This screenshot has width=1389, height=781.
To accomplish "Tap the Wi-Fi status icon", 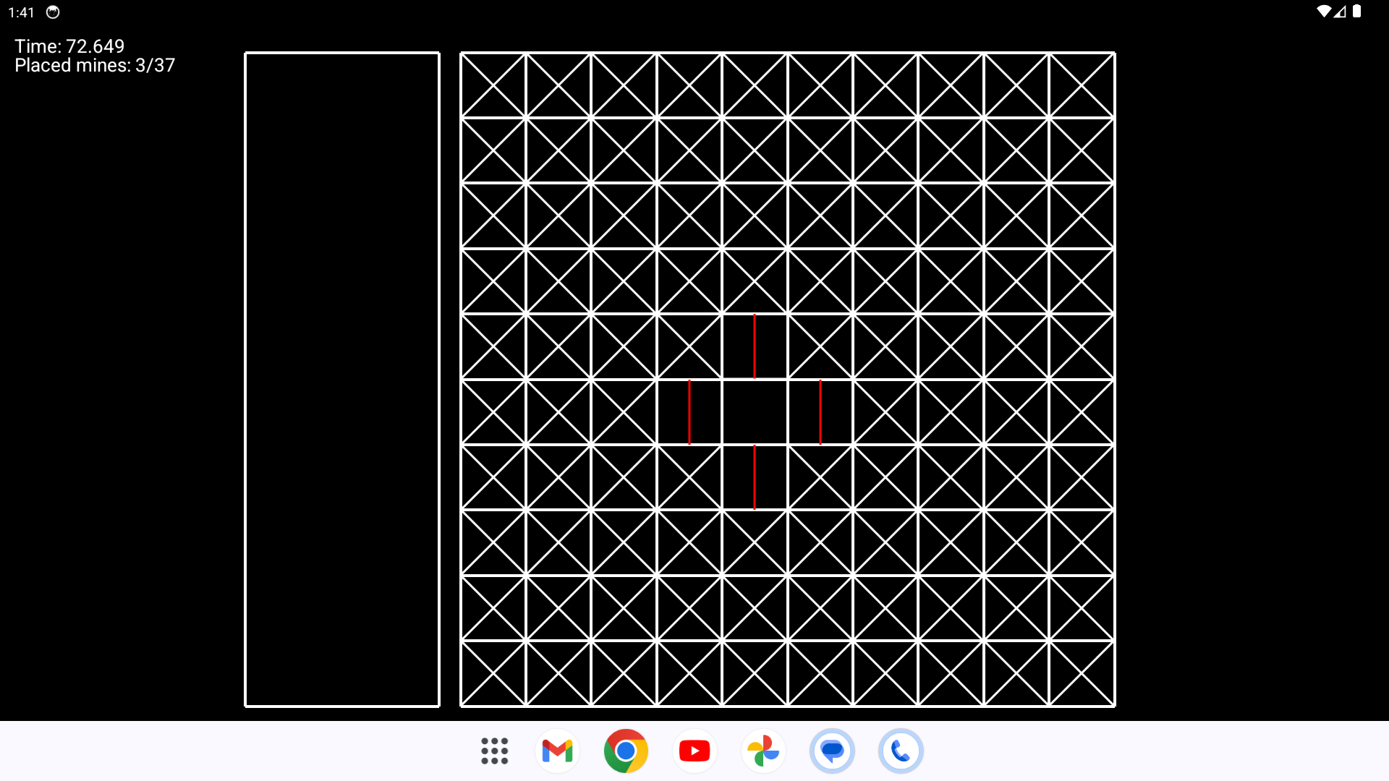I will click(1323, 12).
